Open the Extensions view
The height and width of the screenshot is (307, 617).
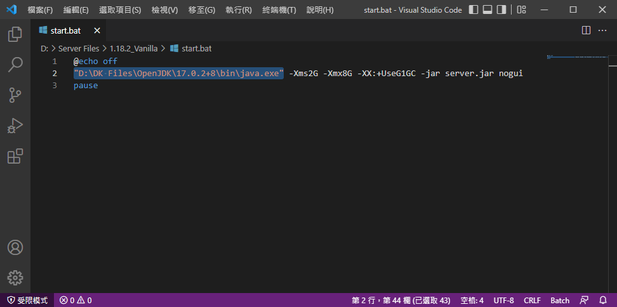[15, 156]
